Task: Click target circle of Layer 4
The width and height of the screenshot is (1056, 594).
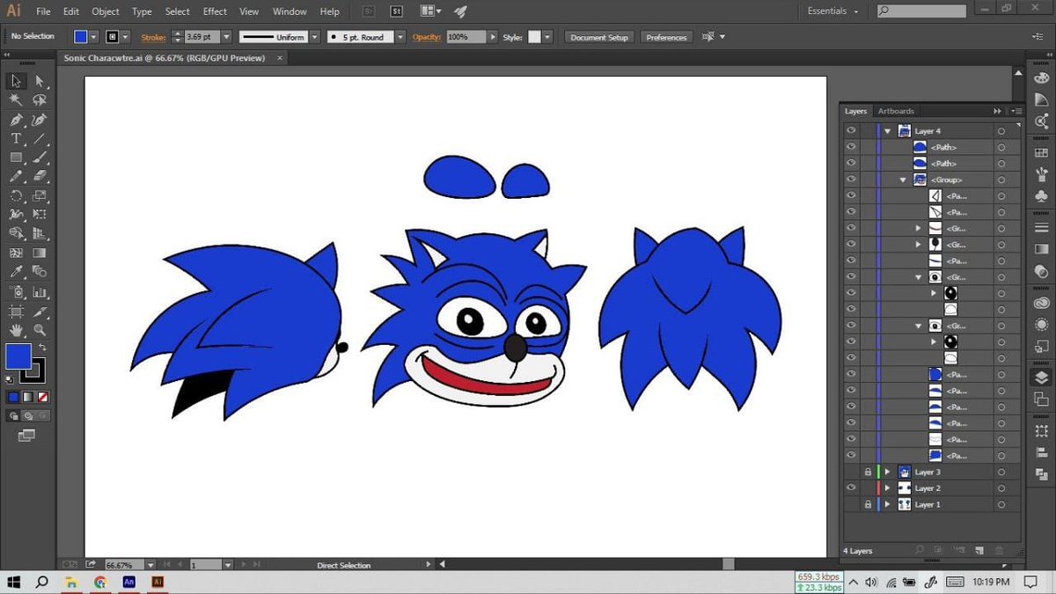Action: pos(1001,131)
